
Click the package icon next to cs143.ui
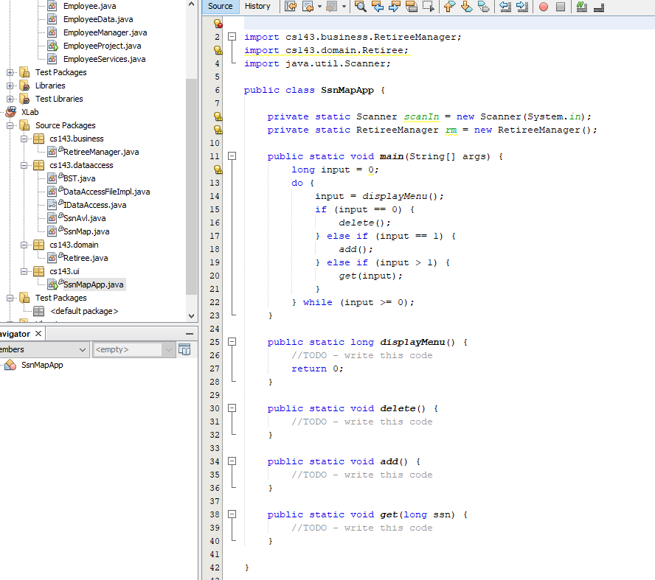point(38,271)
